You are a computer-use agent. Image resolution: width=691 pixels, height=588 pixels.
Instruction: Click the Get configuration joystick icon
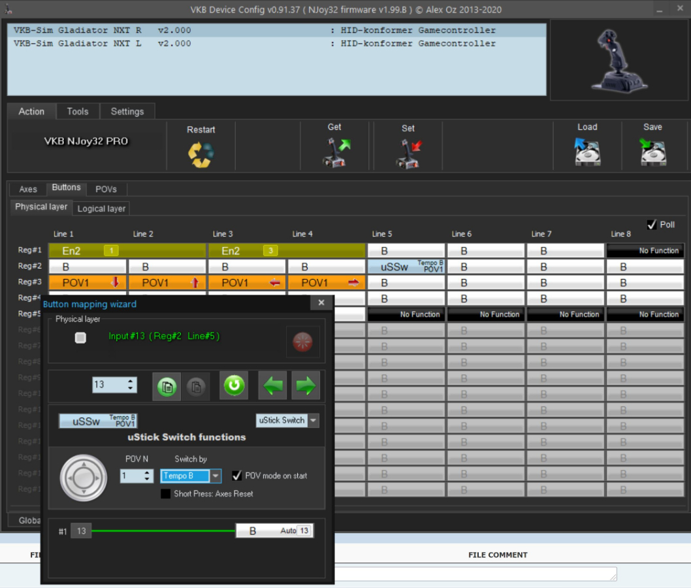[x=336, y=152]
